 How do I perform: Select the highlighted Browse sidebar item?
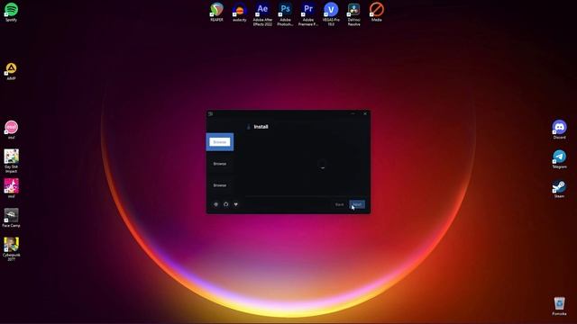220,142
